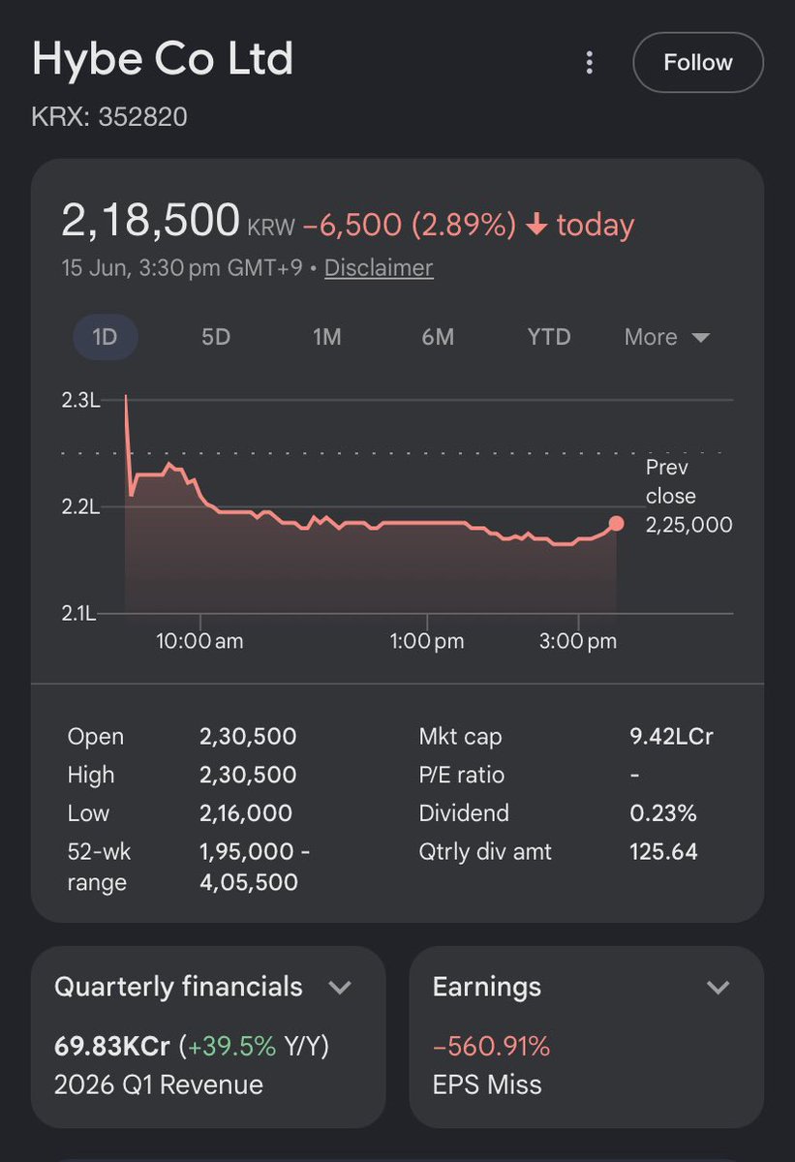
Task: Click the 10:00 am point on chart axis
Action: pyautogui.click(x=199, y=641)
